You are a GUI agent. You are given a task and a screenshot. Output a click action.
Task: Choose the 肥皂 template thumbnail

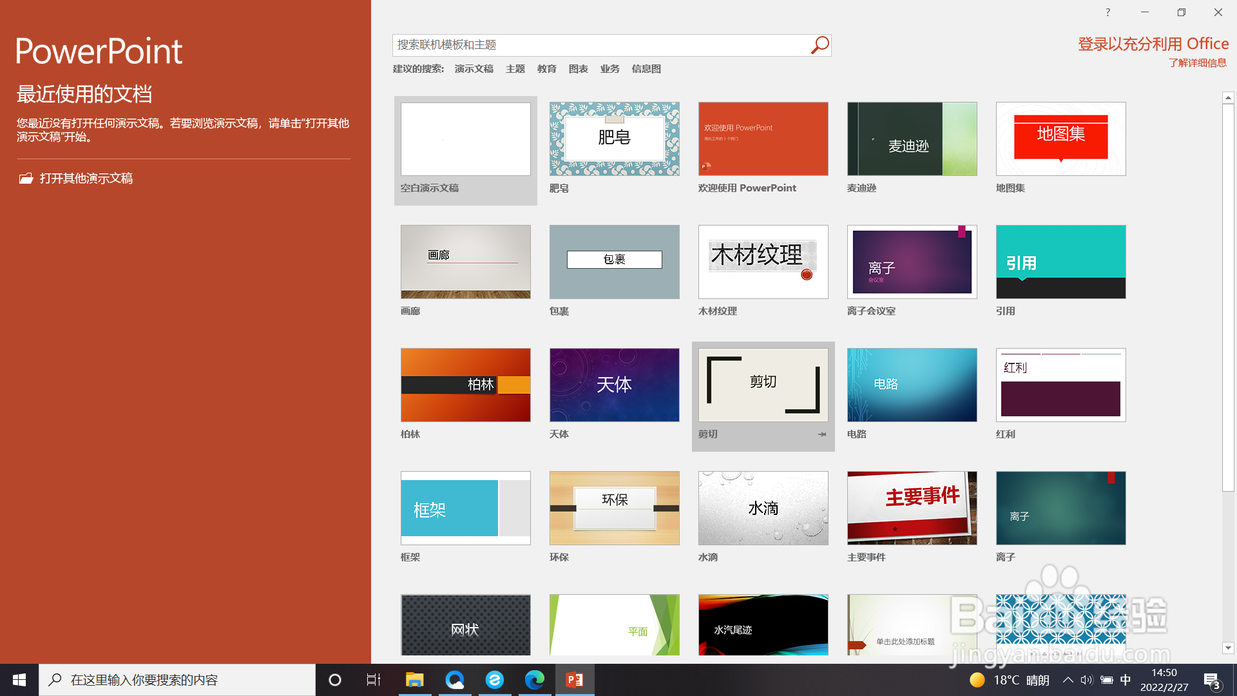pyautogui.click(x=615, y=139)
